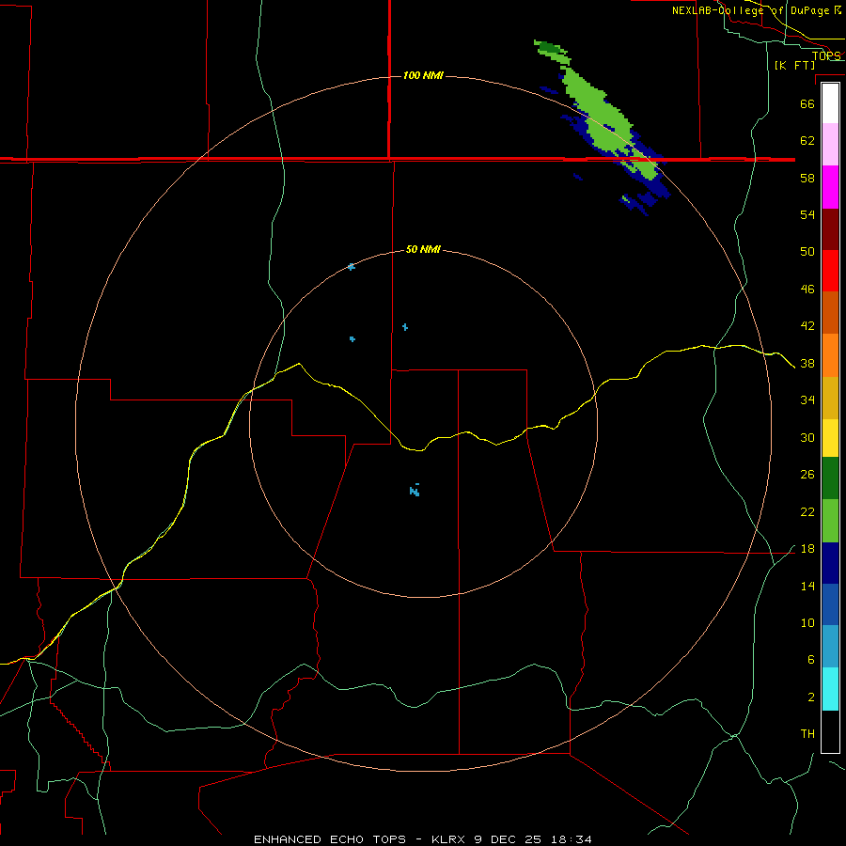Click the medium blue legend band
This screenshot has height=846, width=846.
pos(830,604)
